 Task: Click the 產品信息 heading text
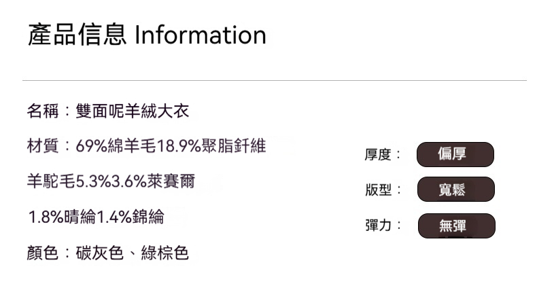[77, 35]
